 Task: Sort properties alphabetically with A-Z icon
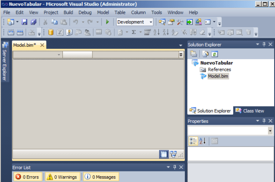coord(203,141)
